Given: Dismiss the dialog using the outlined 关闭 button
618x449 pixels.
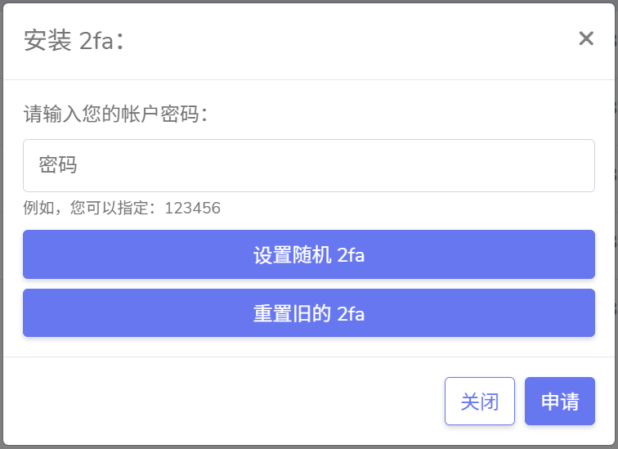Looking at the screenshot, I should pyautogui.click(x=479, y=401).
